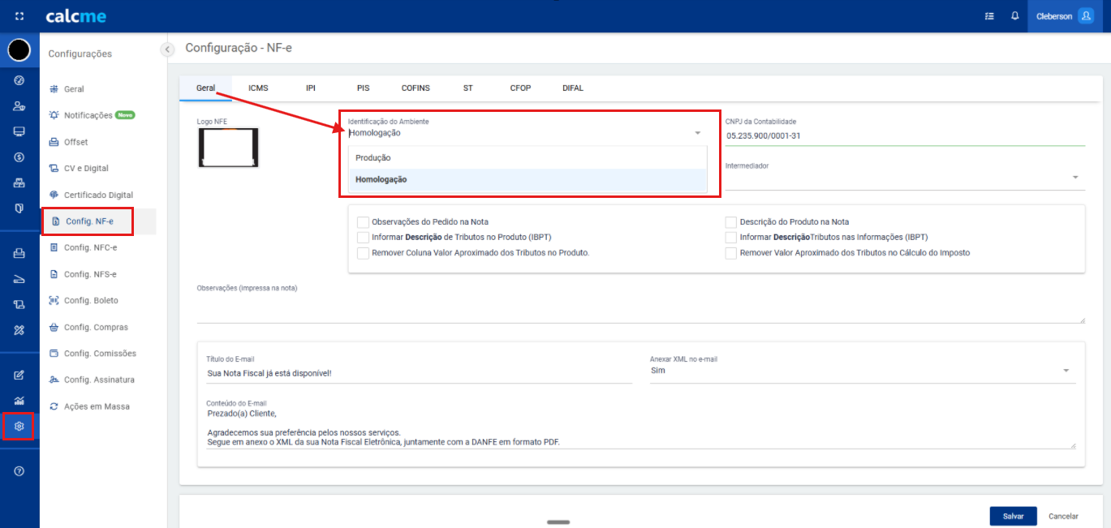The width and height of the screenshot is (1111, 528).
Task: Open the settings gear in left rail
Action: click(x=19, y=426)
